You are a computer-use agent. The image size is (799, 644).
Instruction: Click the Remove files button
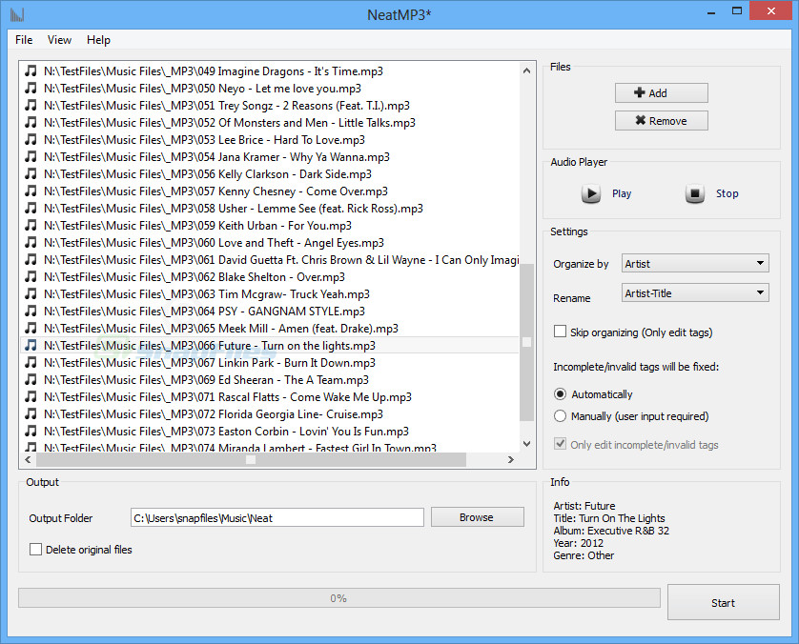coord(662,121)
